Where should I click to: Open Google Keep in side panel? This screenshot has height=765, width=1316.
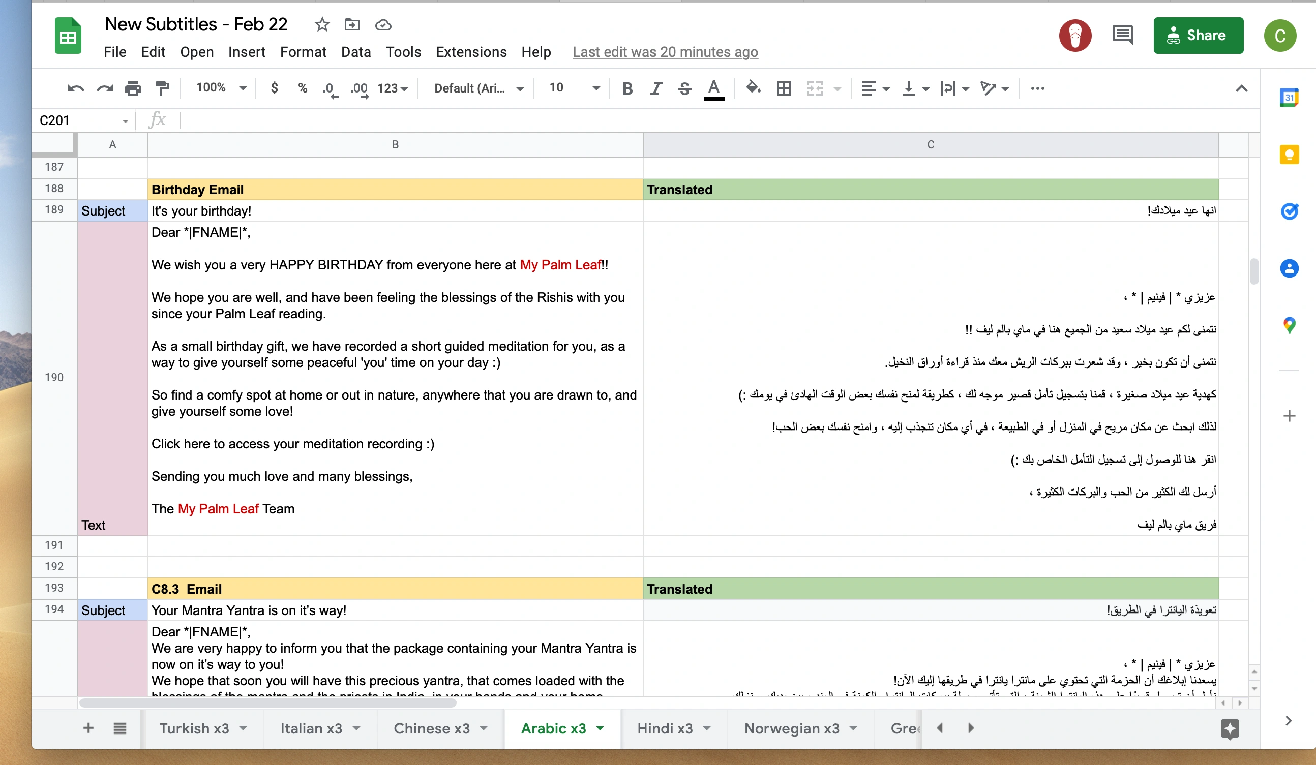[1289, 155]
